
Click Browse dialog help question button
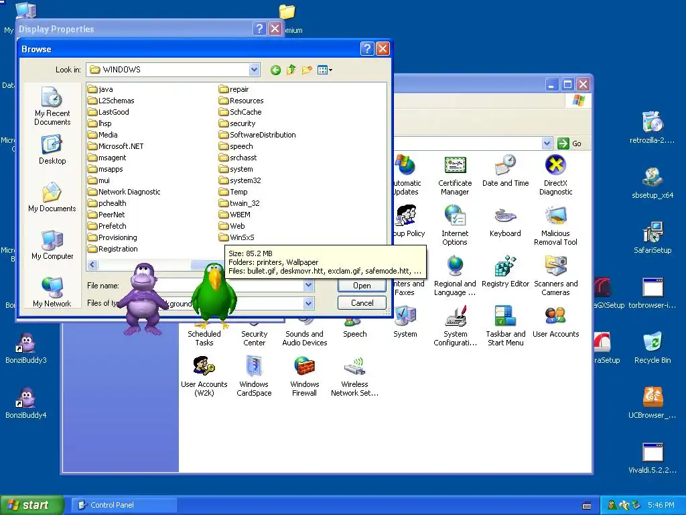[368, 48]
